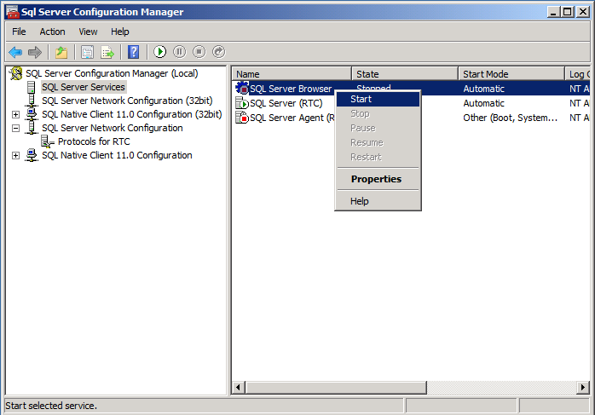Viewport: 595px width, 415px height.
Task: Expand SQL Native Client 11.0 Configuration node
Action: coord(15,156)
